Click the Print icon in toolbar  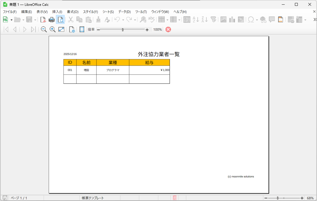coord(52,20)
